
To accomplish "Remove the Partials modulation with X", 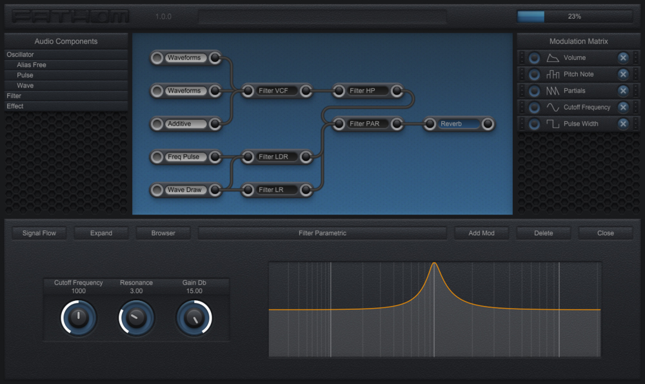I will tap(623, 91).
